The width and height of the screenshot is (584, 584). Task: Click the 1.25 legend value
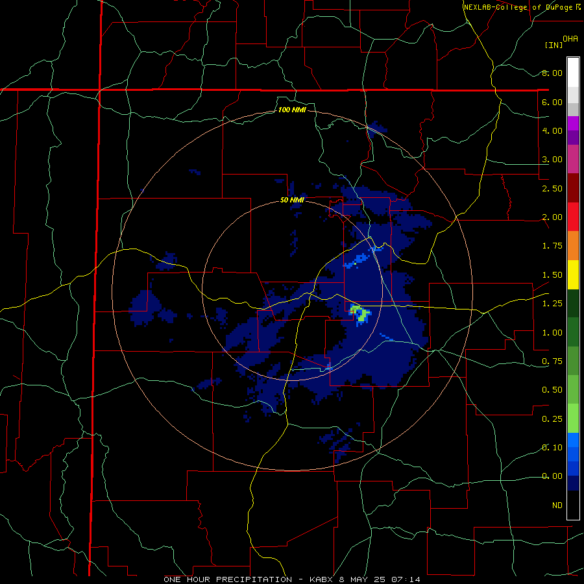point(552,304)
